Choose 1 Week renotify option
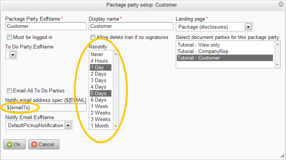 [x=99, y=107]
